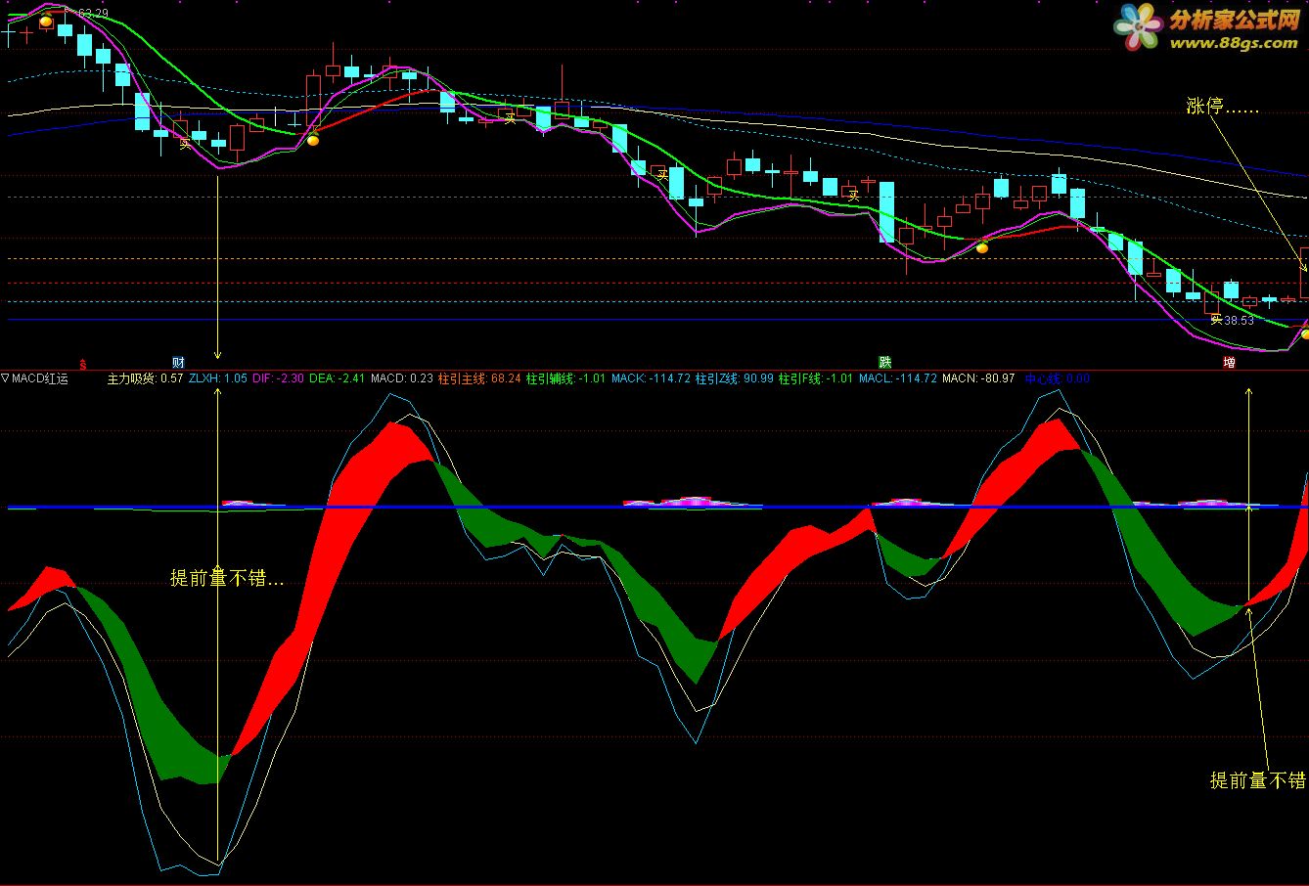Click the 中心线: 0.00 readout

click(x=1058, y=378)
